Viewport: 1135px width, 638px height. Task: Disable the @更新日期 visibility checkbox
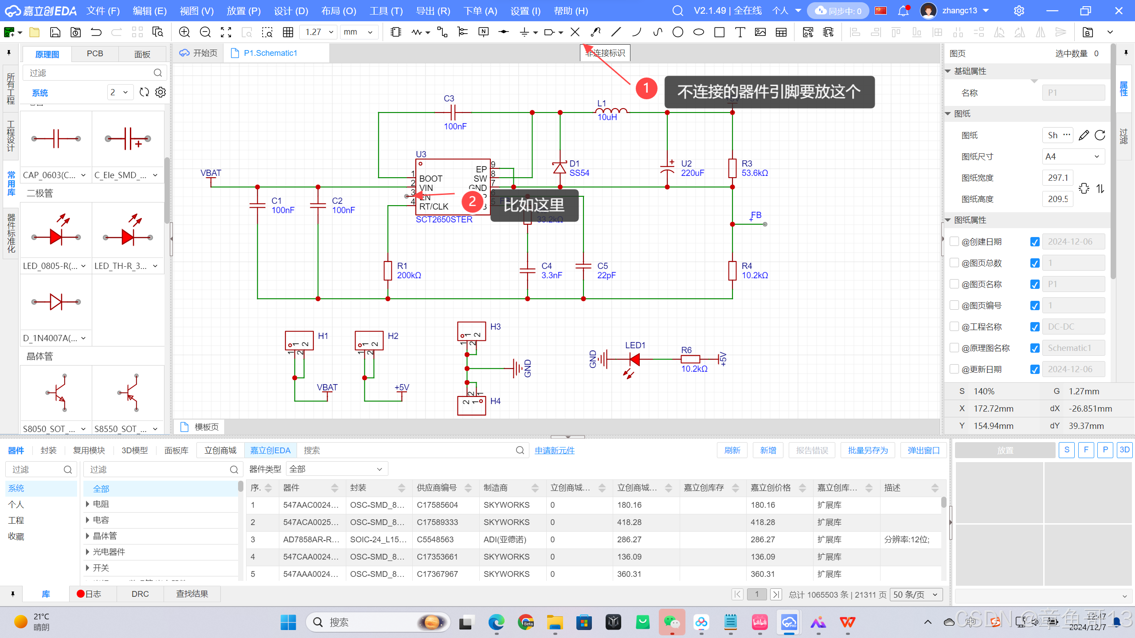pos(1035,369)
